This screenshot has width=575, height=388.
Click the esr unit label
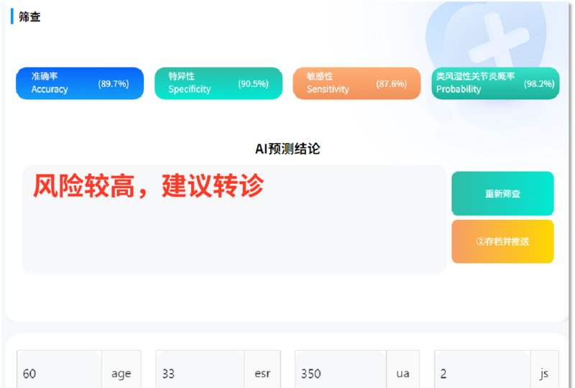pyautogui.click(x=262, y=373)
